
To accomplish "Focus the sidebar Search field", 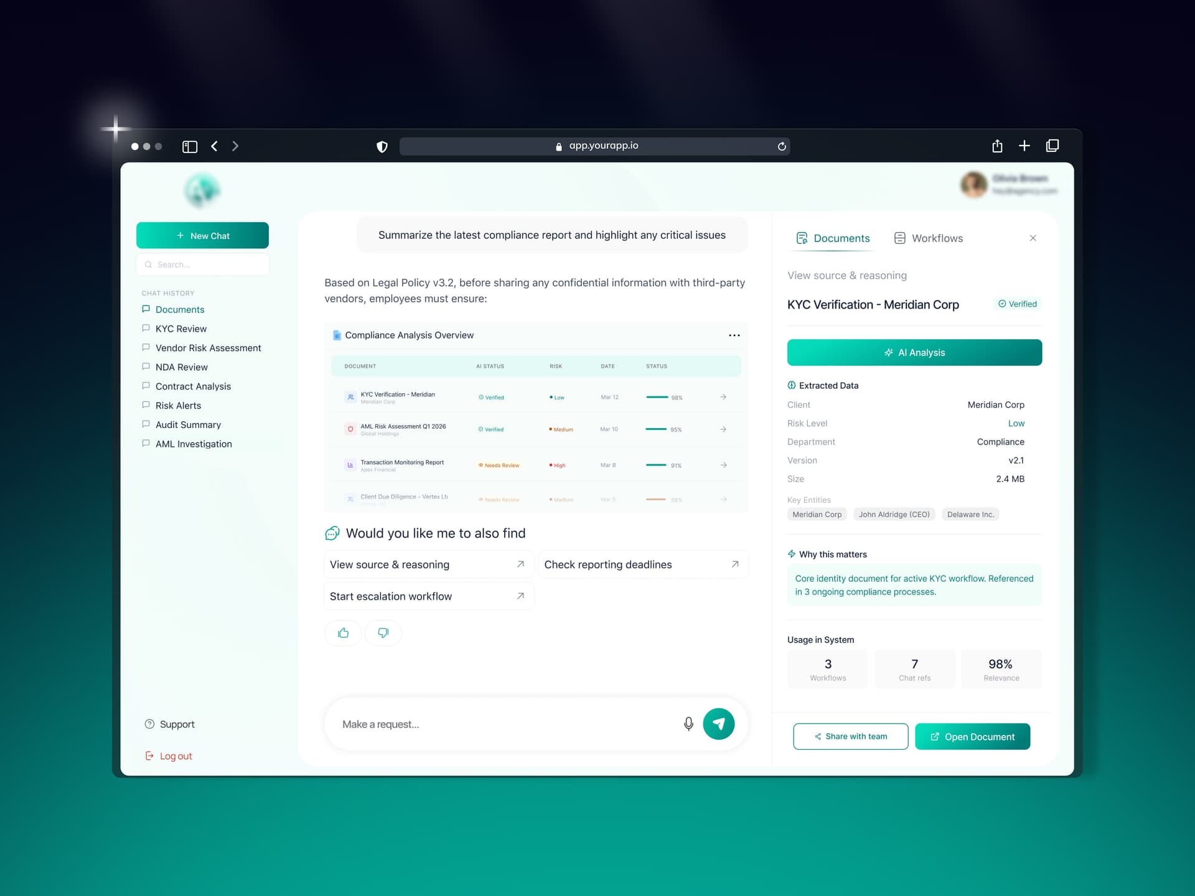I will 202,264.
